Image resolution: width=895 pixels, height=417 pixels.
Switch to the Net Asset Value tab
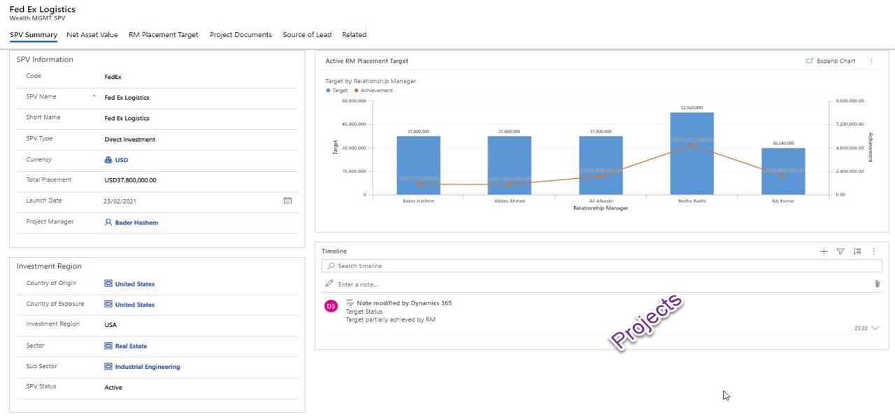tap(92, 35)
